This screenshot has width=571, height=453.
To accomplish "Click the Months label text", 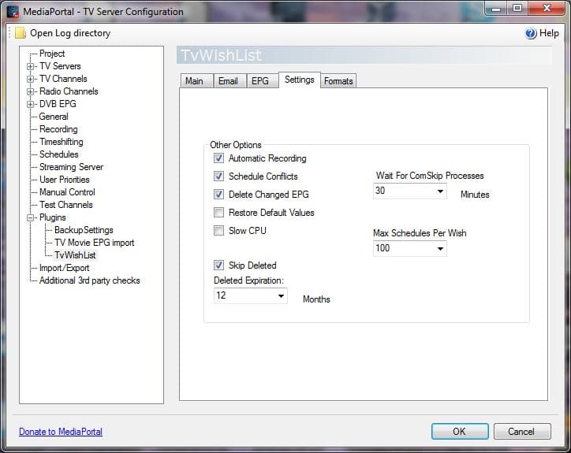I will point(316,299).
